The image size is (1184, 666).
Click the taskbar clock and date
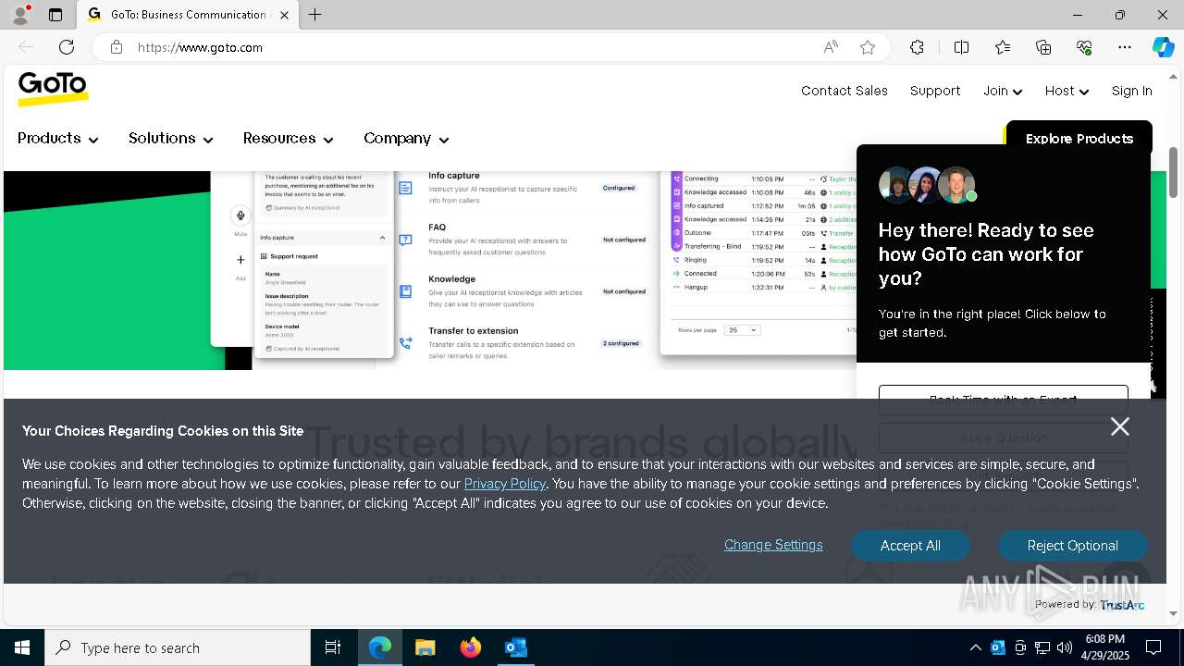(1104, 647)
